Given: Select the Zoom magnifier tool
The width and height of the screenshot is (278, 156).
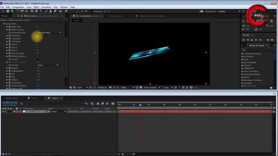Looking at the screenshot, I should (12, 11).
